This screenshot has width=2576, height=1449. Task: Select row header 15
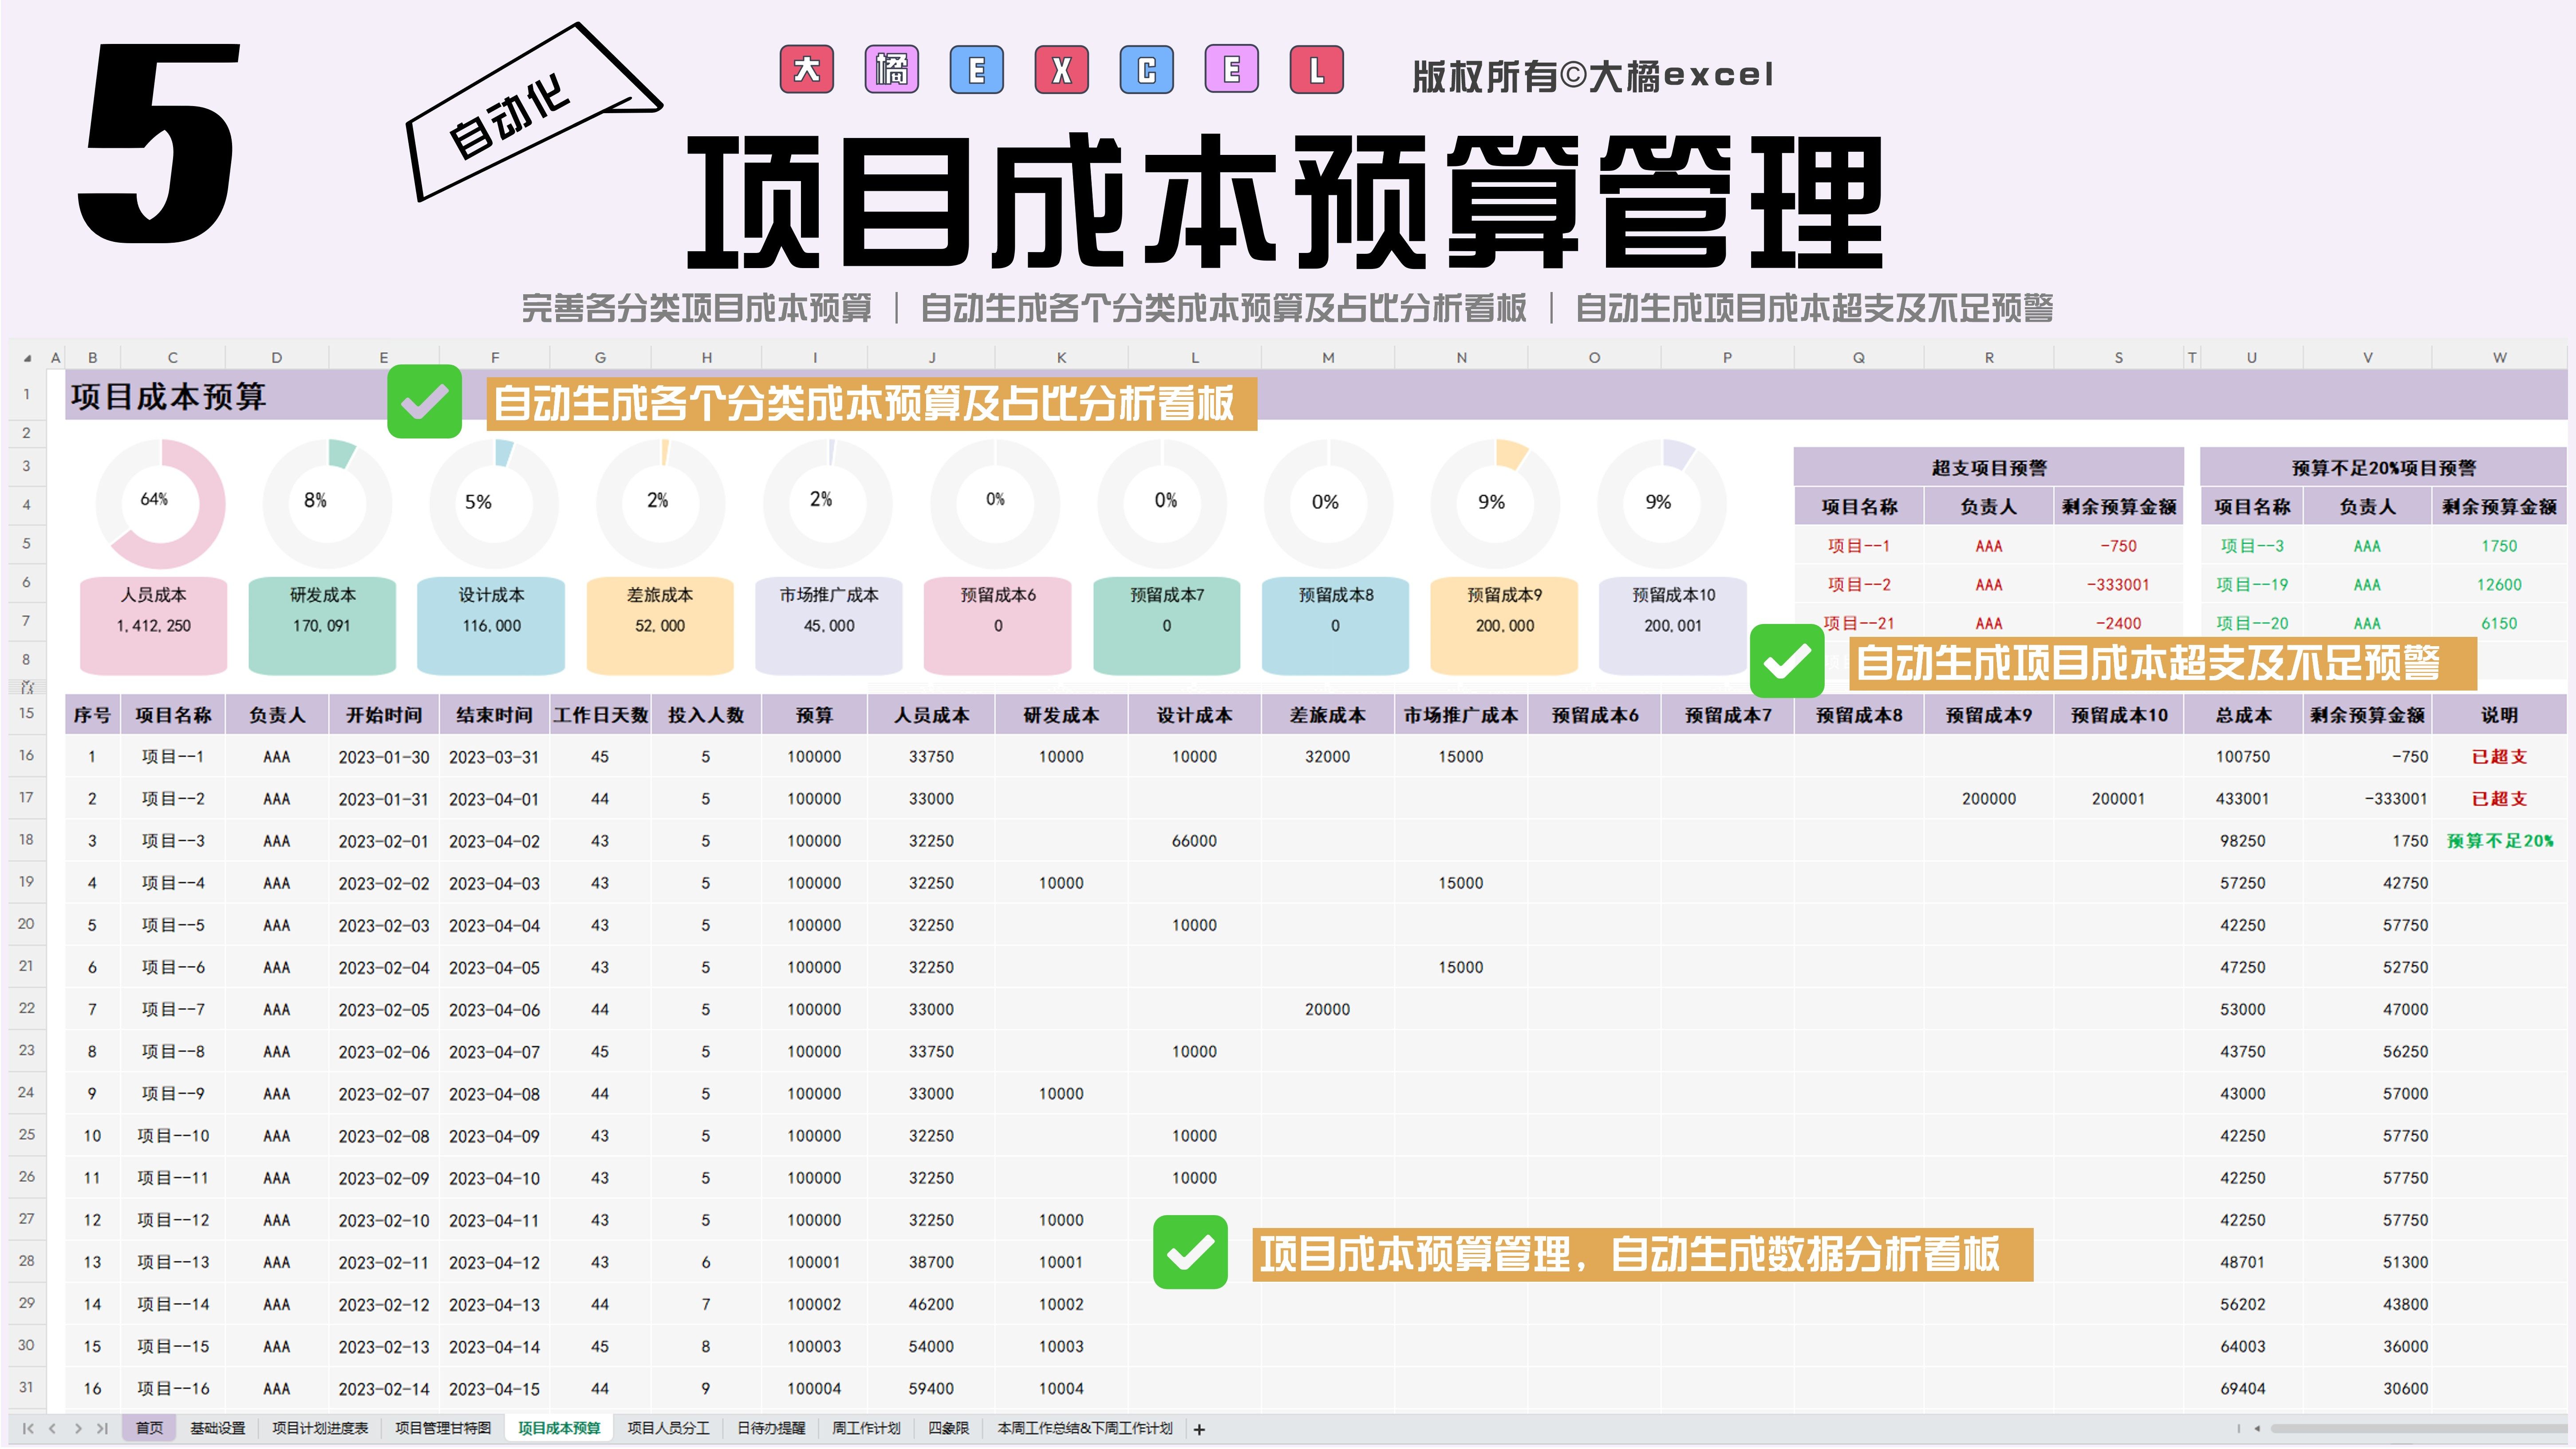26,714
